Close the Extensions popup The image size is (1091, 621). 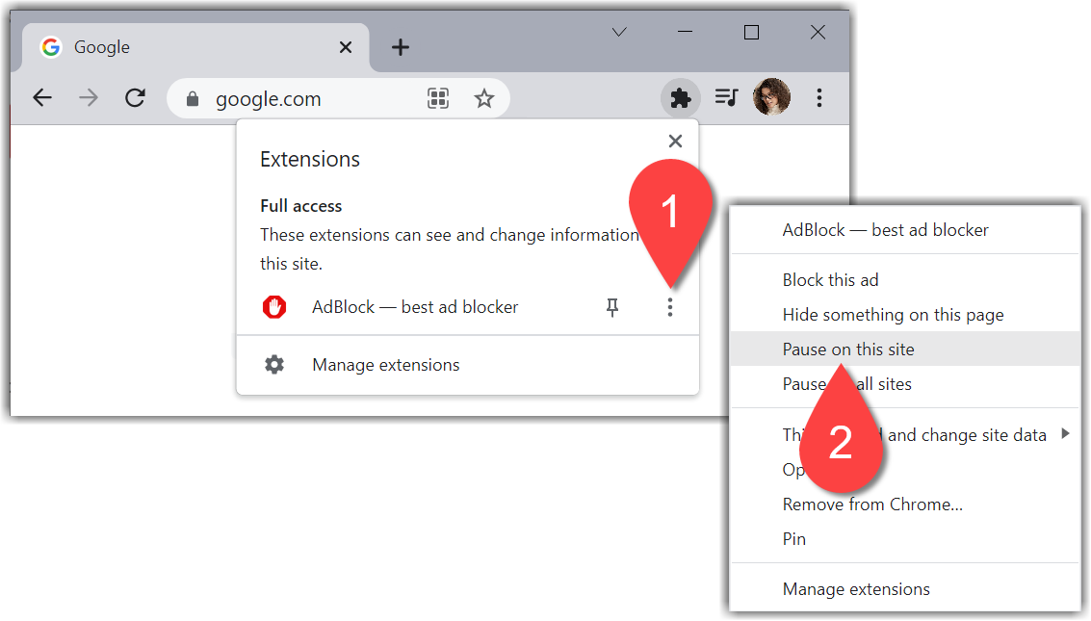[675, 142]
